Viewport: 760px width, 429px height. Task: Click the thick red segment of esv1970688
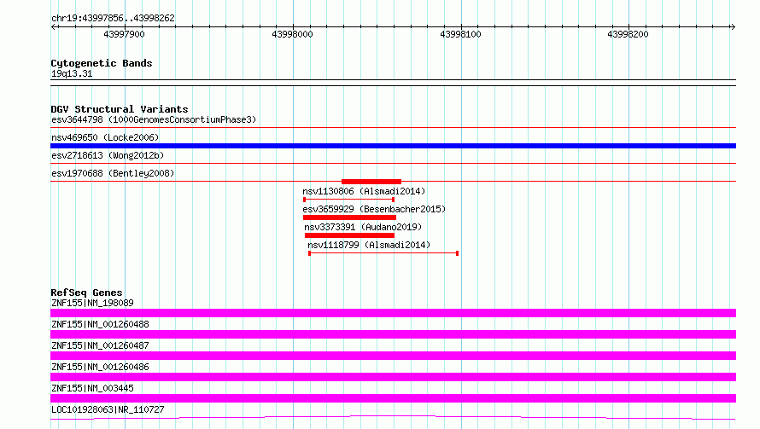[x=371, y=182]
